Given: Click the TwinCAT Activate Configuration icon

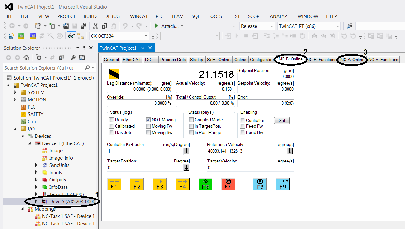Looking at the screenshot, I should click(x=11, y=36).
